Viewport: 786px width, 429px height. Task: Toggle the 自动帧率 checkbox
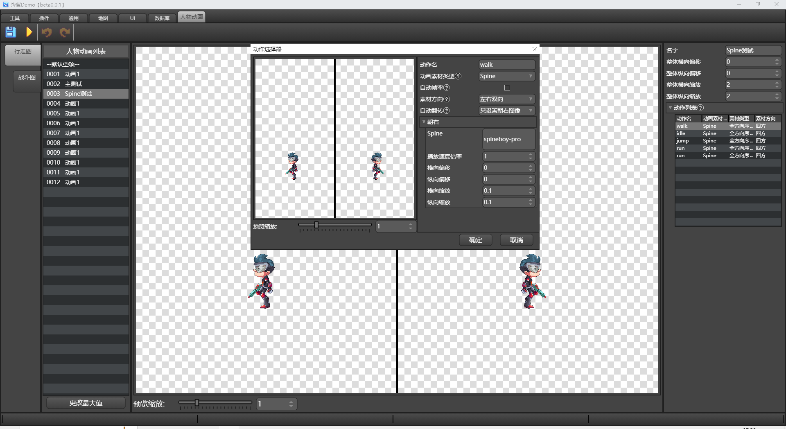[507, 88]
